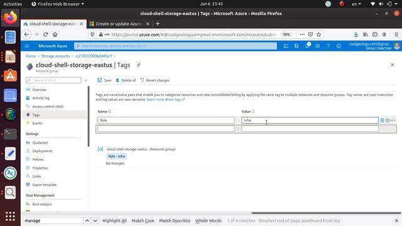Jump to next find match

[95, 220]
